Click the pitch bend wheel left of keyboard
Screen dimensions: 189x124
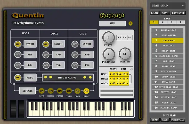tap(13, 109)
